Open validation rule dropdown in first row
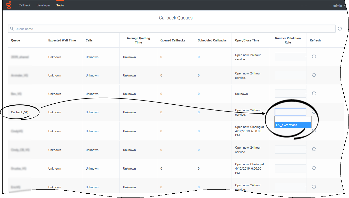The image size is (349, 198). tap(290, 57)
